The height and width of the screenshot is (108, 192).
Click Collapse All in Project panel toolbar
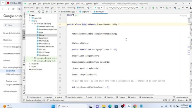tap(47, 12)
